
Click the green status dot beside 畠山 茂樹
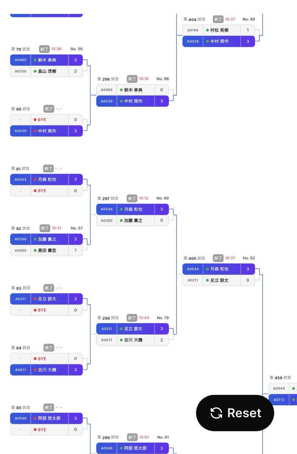click(x=35, y=71)
